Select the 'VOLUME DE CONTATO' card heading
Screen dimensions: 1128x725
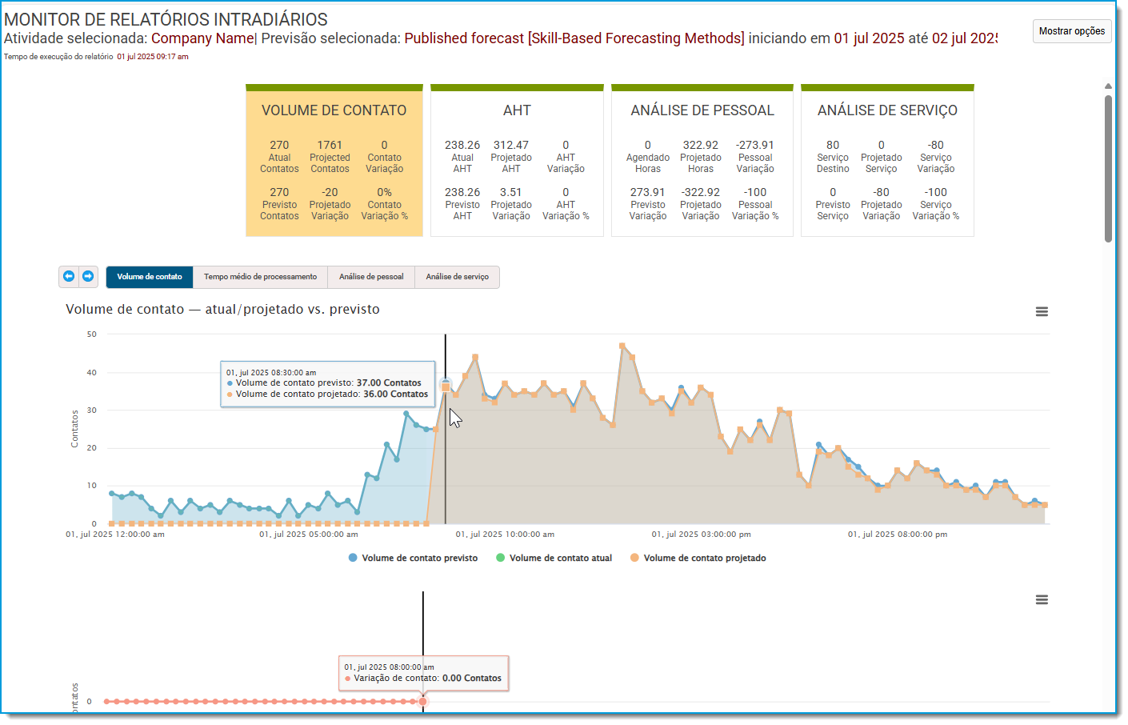334,110
